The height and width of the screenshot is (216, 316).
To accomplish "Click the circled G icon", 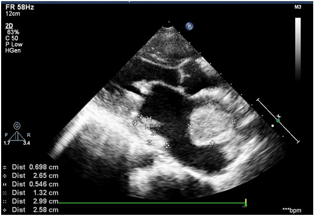I will [x=17, y=126].
